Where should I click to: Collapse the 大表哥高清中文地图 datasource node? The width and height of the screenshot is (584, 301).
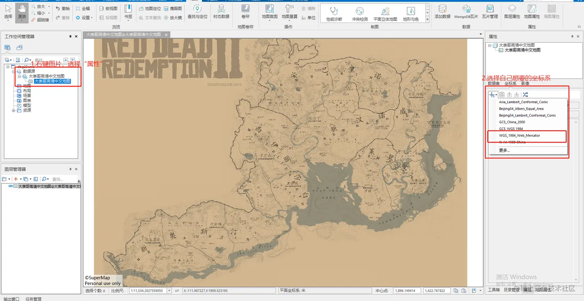pyautogui.click(x=19, y=77)
